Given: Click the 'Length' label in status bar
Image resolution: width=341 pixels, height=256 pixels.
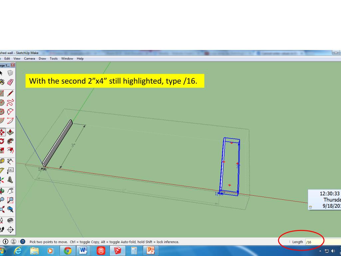Looking at the screenshot, I should point(297,242).
